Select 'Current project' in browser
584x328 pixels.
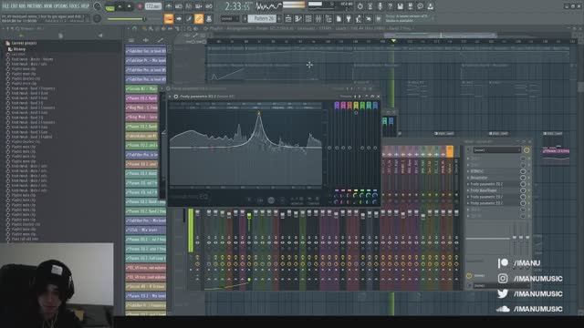click(24, 43)
